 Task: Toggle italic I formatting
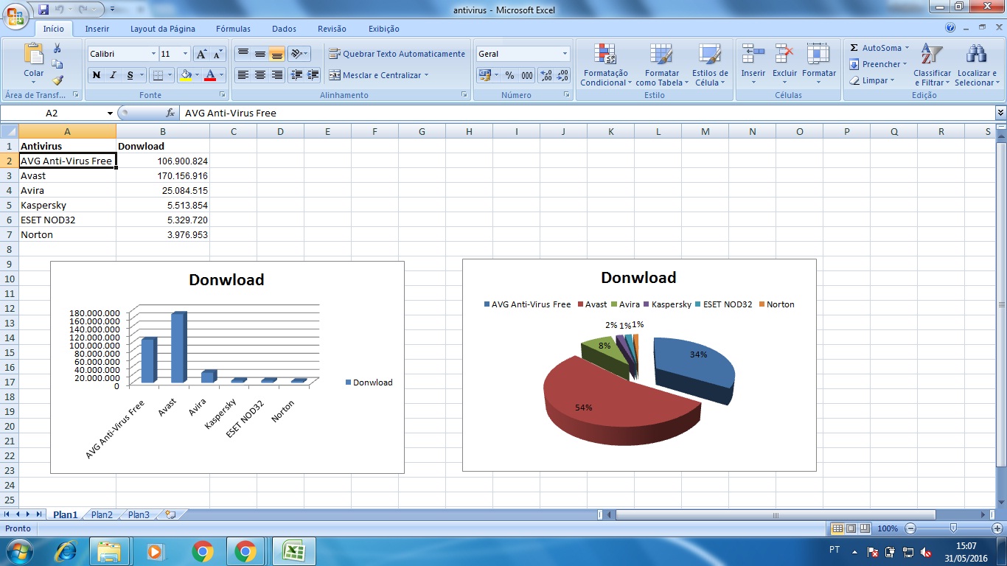114,75
